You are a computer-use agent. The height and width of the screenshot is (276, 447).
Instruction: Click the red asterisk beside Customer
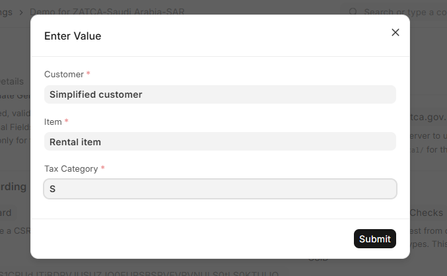pyautogui.click(x=88, y=75)
